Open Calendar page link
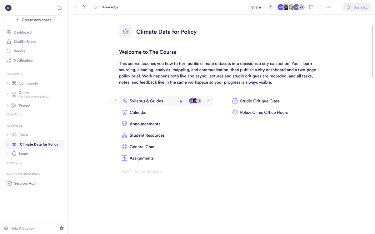 pos(138,112)
